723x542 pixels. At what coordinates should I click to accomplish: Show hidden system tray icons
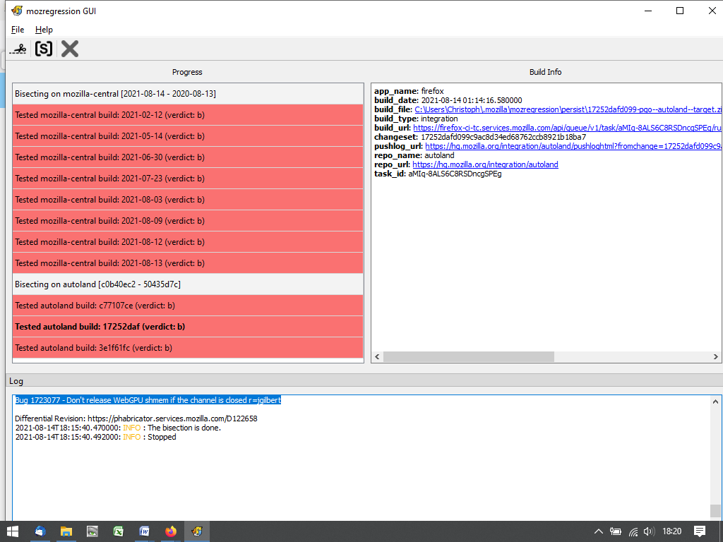pyautogui.click(x=598, y=531)
